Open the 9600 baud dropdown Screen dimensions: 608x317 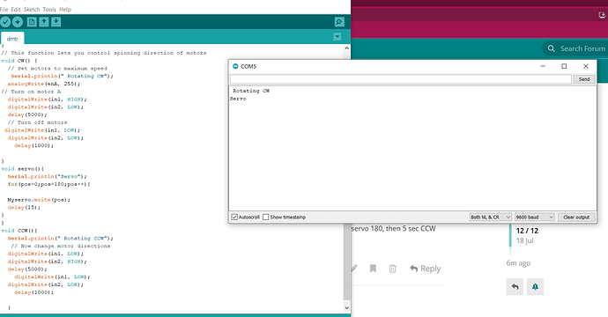tap(534, 217)
